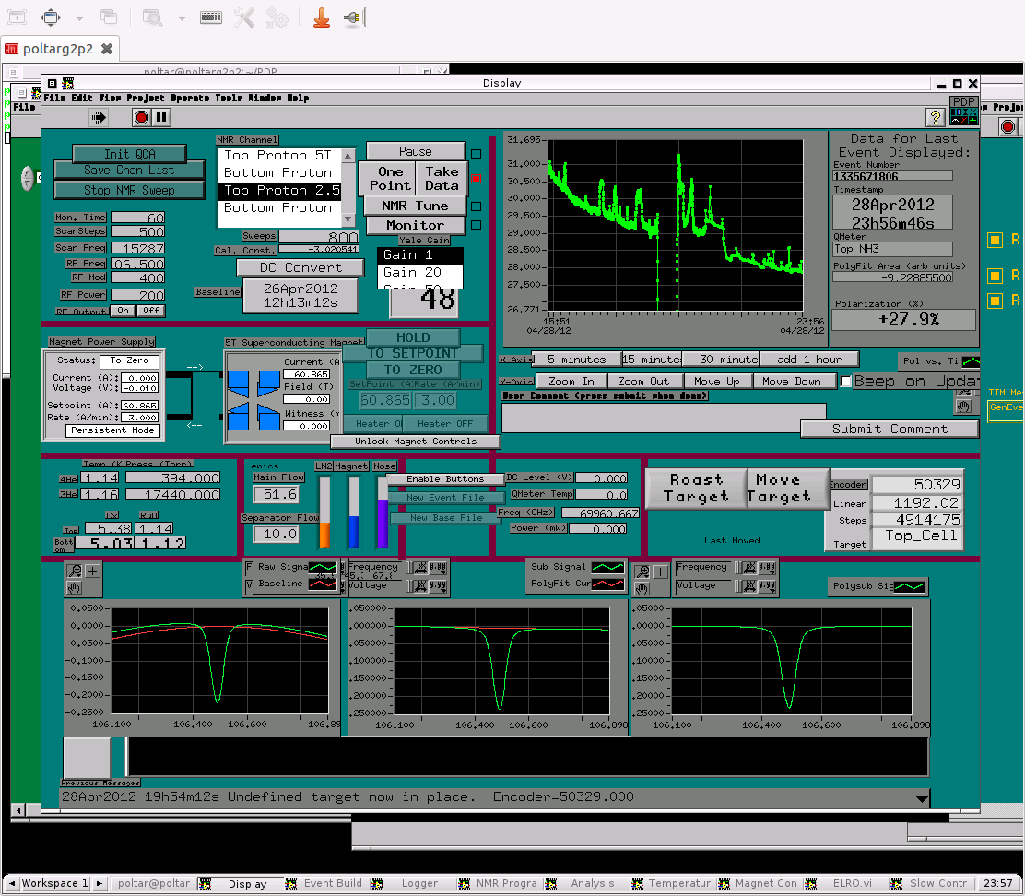This screenshot has width=1025, height=896.
Task: Switch RF Output to Off
Action: pos(151,311)
